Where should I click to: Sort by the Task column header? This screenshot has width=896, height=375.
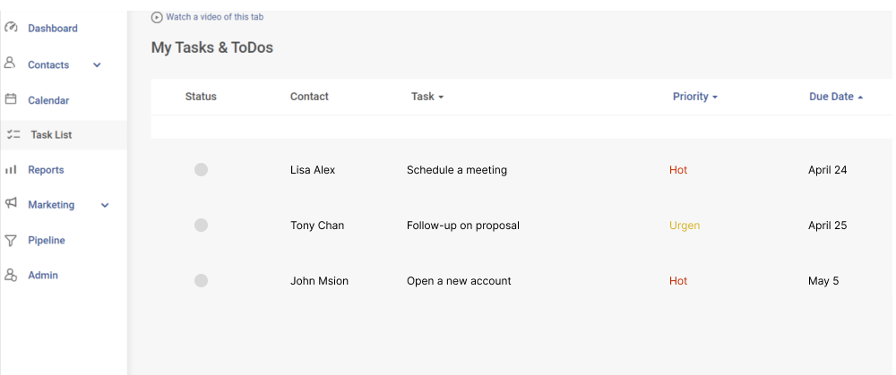[427, 97]
